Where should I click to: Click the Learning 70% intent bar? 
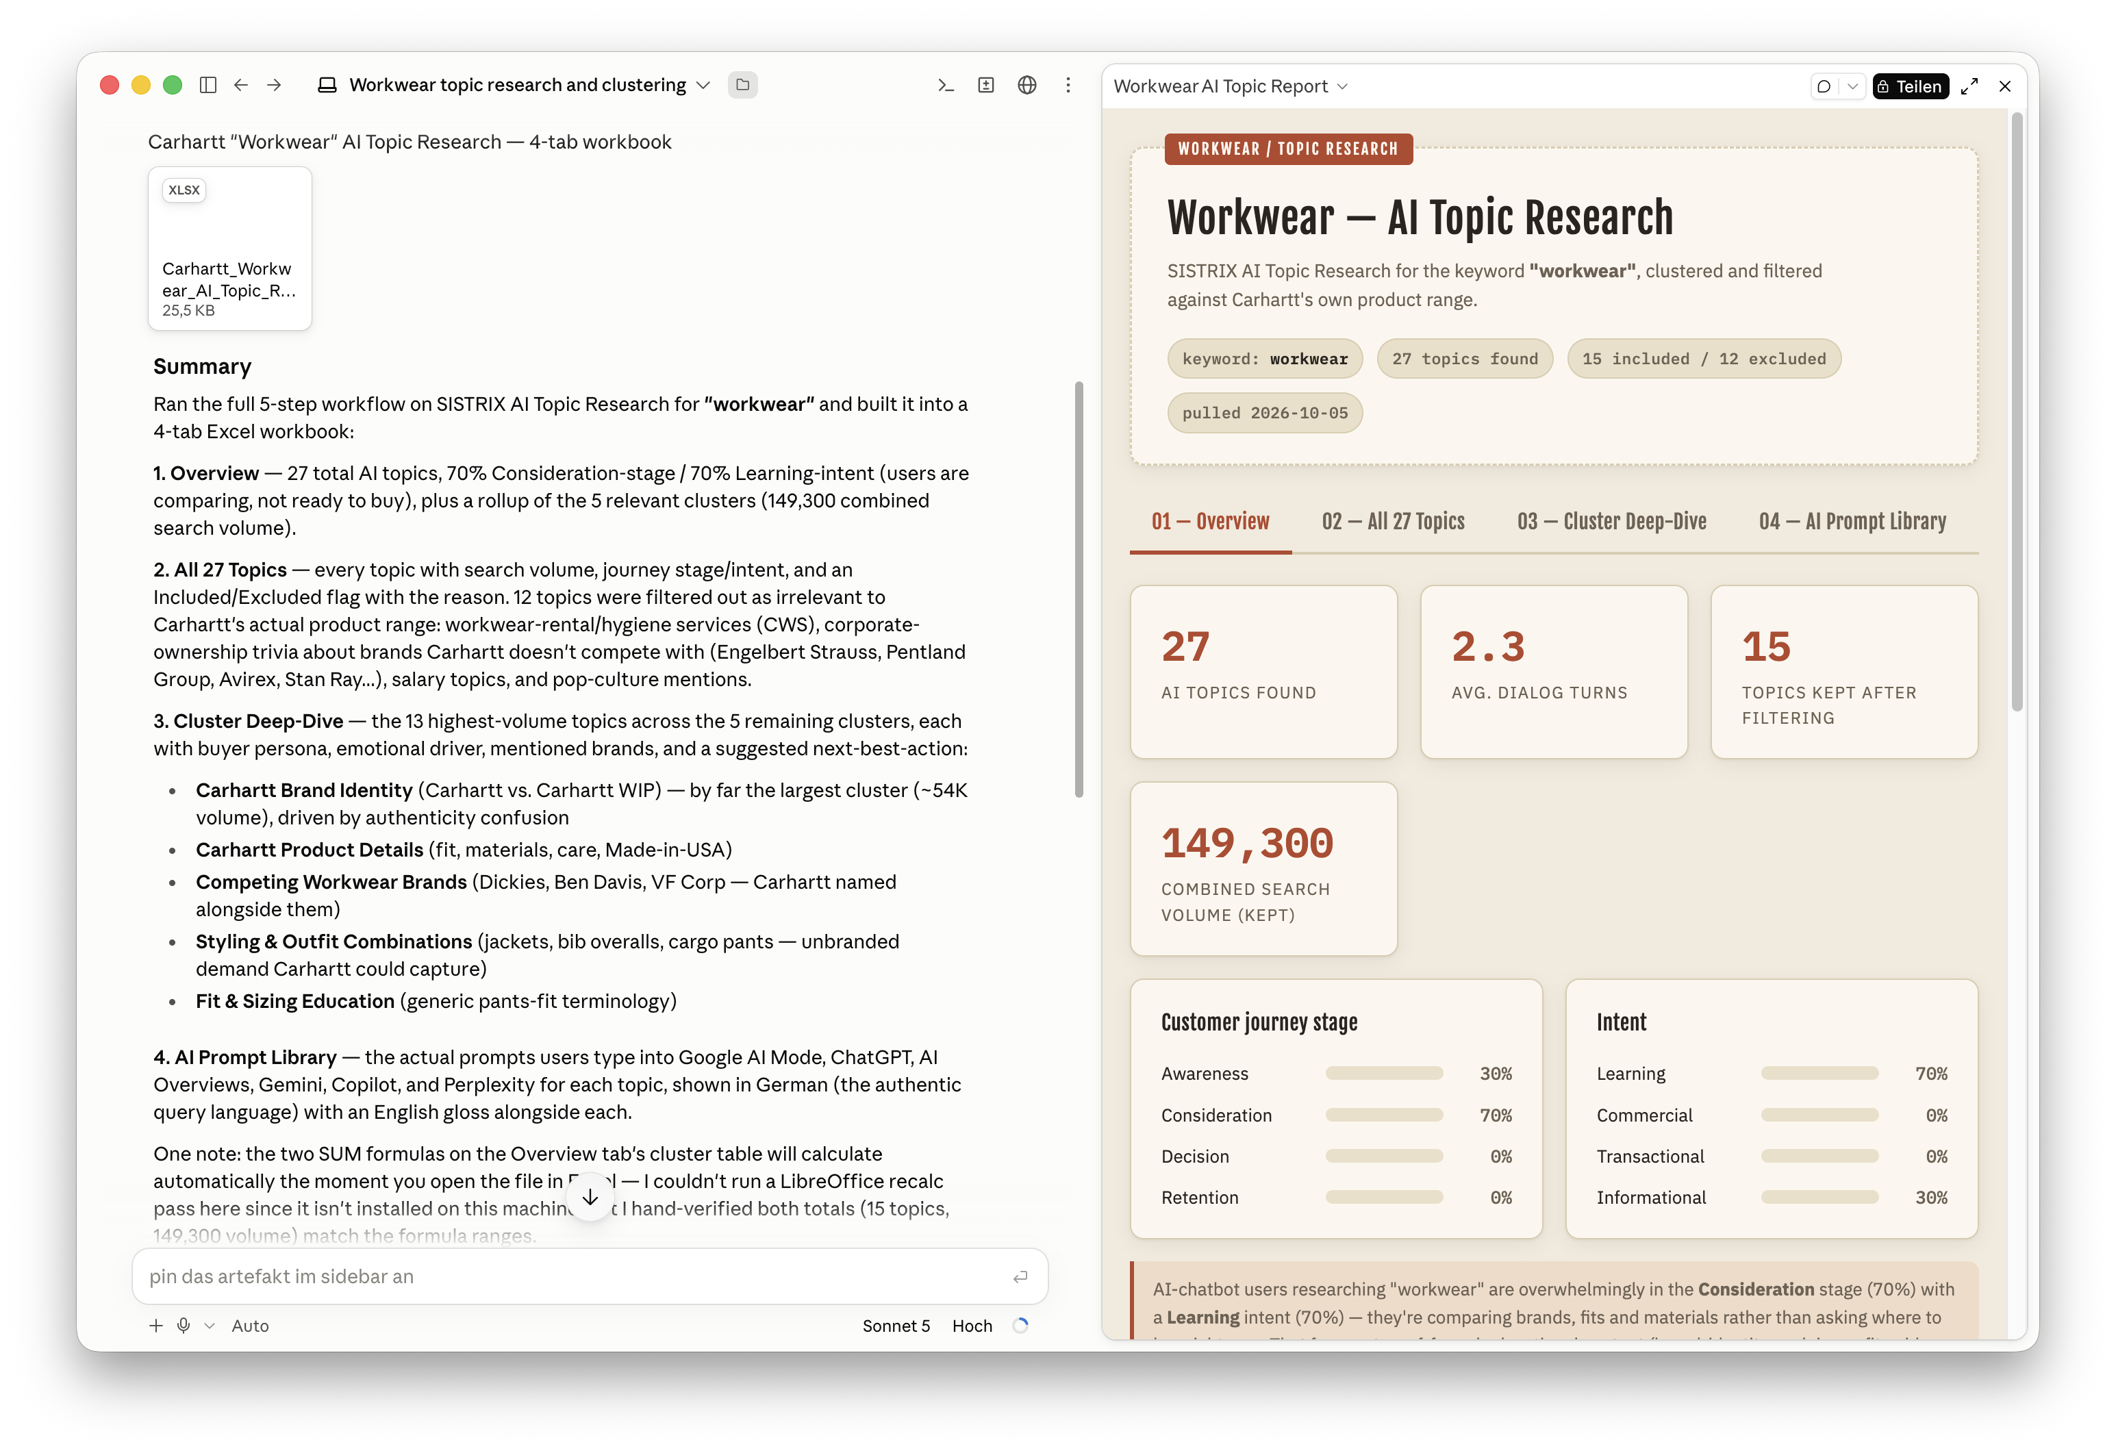click(1819, 1074)
